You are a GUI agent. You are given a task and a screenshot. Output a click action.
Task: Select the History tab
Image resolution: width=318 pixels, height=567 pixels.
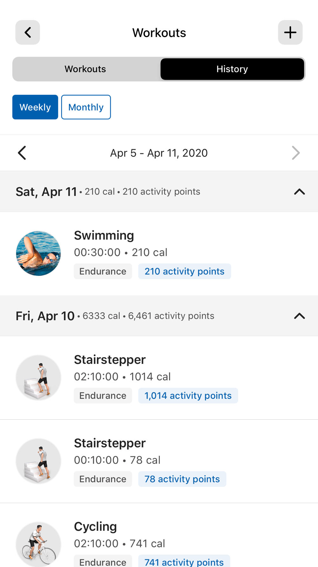coord(232,69)
